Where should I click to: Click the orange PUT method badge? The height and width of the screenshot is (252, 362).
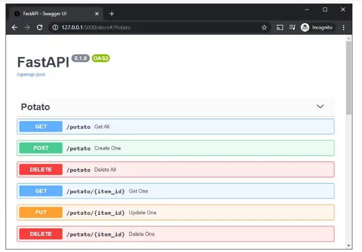pyautogui.click(x=41, y=212)
